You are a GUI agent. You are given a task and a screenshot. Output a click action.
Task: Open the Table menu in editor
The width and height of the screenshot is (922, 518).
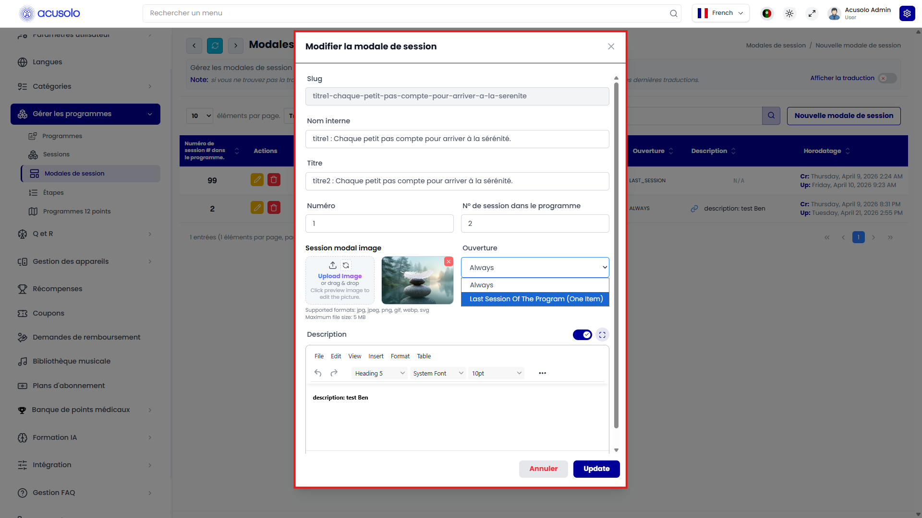click(424, 356)
